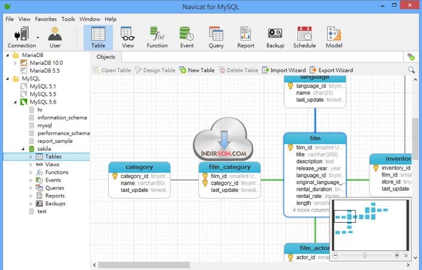Click the New Table button
The width and height of the screenshot is (422, 270).
[x=197, y=70]
